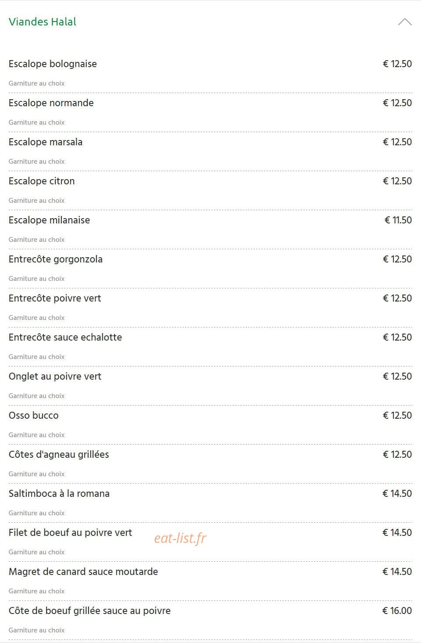Select Escalope citron from the list

point(42,181)
